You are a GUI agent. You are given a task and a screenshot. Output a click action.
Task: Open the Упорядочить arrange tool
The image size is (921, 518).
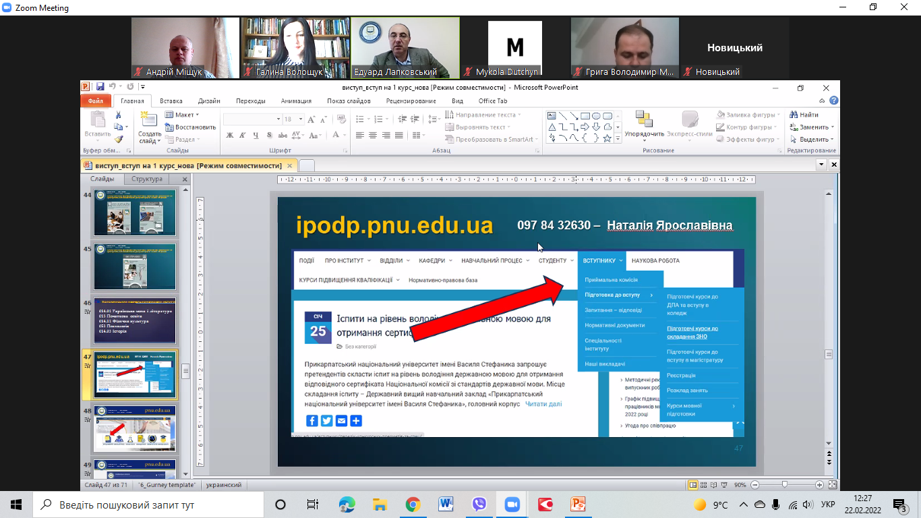(x=644, y=121)
